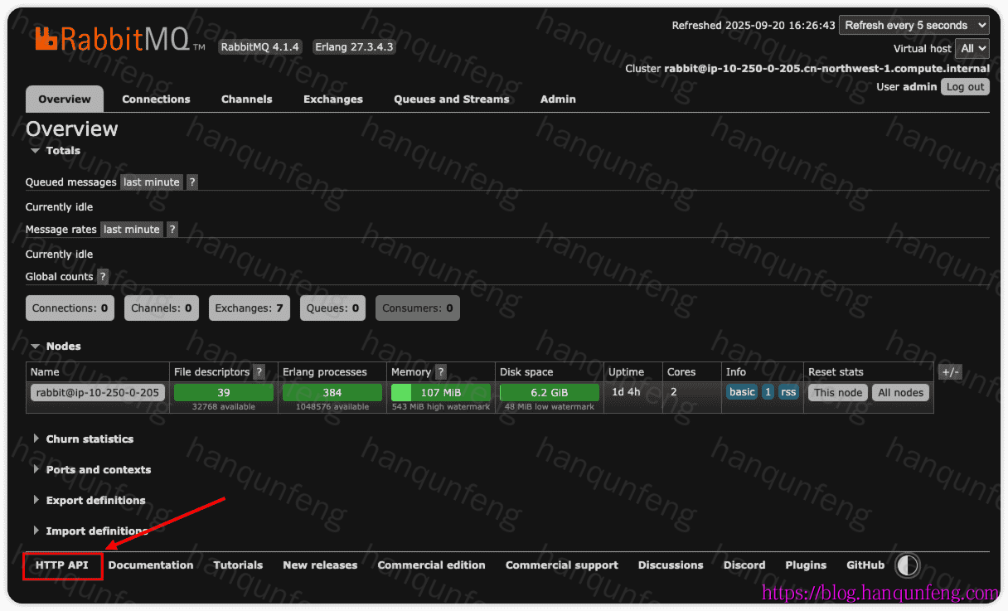
Task: Open Queues and Streams tab
Action: click(x=452, y=99)
